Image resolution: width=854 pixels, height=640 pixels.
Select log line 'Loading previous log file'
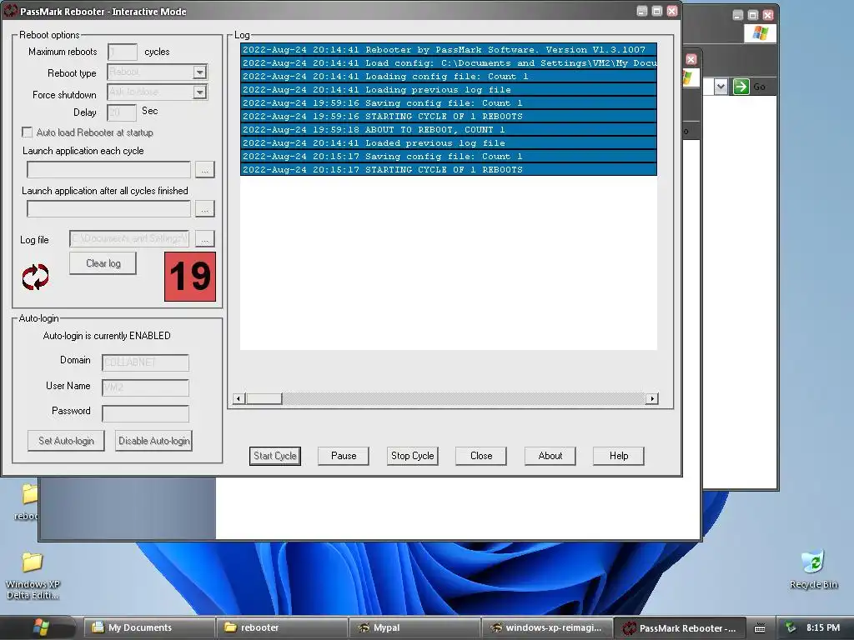tap(448, 90)
